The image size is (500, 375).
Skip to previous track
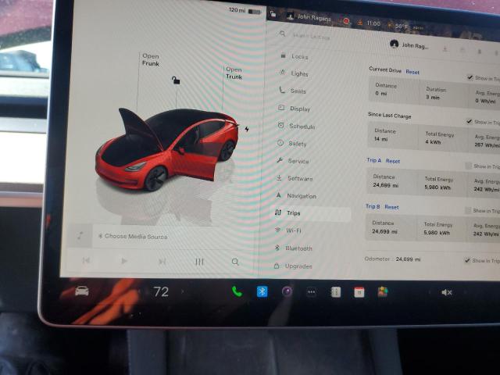(86, 260)
